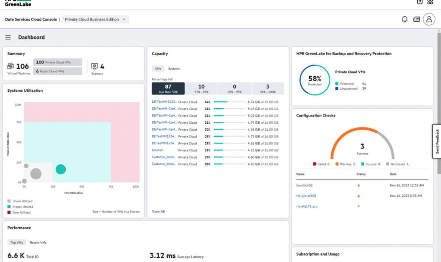Click the '3.12 ms' Average Latency value

(x=163, y=256)
